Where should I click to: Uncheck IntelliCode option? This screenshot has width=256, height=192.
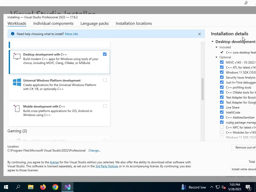pyautogui.click(x=221, y=112)
